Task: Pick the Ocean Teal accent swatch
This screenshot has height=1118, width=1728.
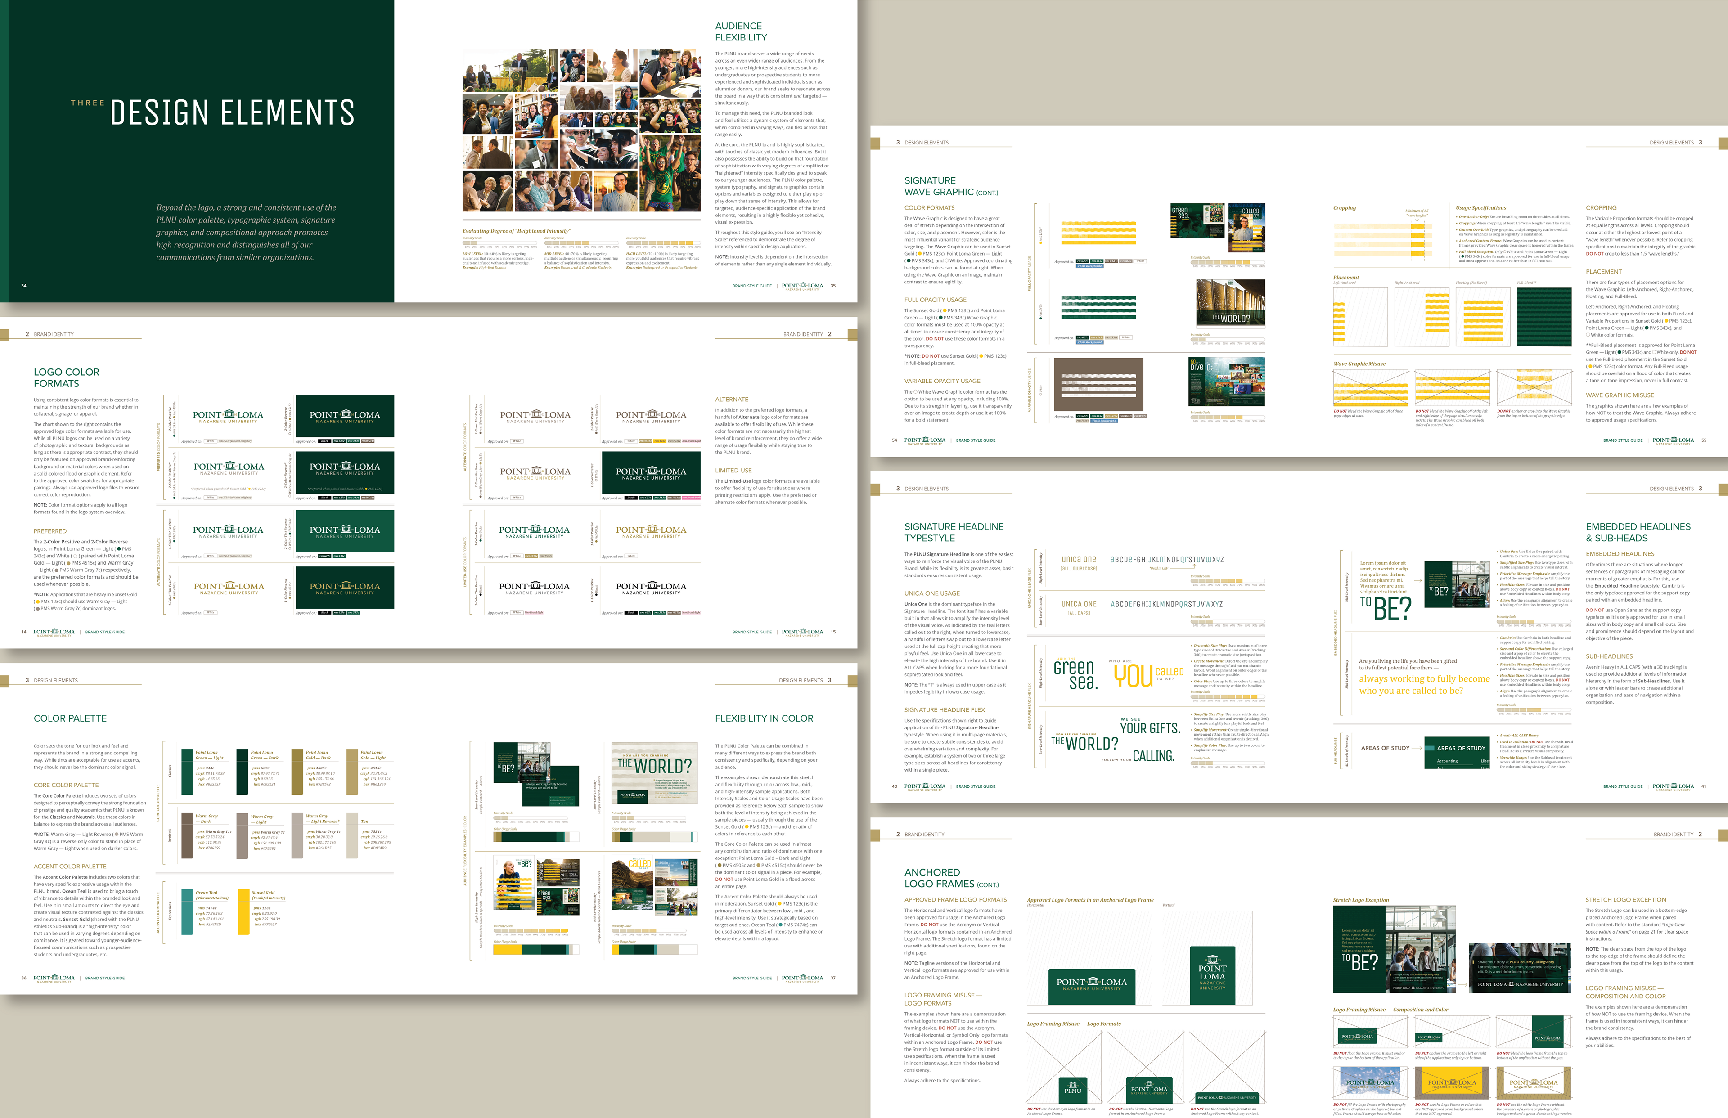Action: pos(187,911)
